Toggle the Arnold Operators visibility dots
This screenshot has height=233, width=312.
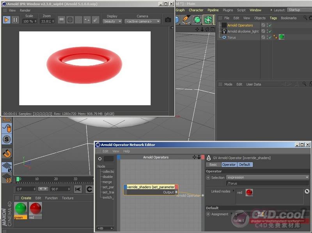pos(267,25)
